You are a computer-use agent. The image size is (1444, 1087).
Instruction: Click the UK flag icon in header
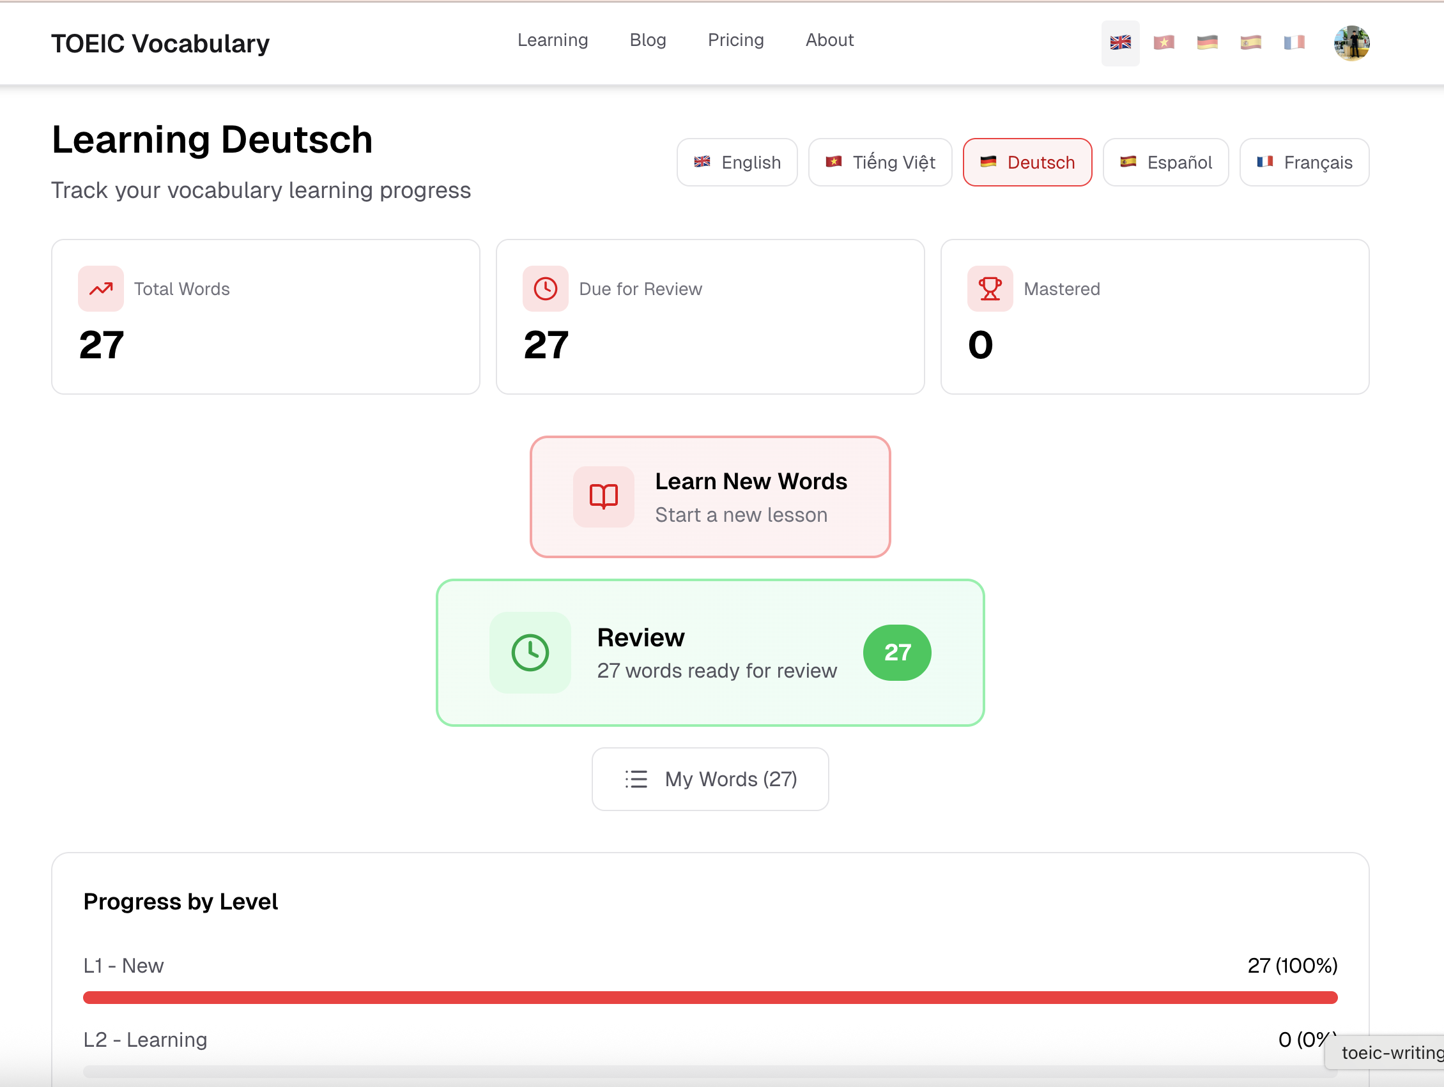pyautogui.click(x=1120, y=43)
